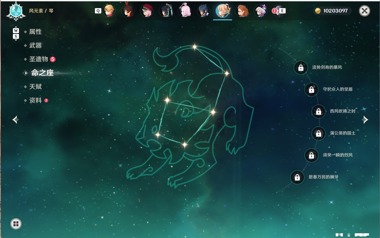
Task: Click the W/S menu navigation indicator
Action: (16, 34)
